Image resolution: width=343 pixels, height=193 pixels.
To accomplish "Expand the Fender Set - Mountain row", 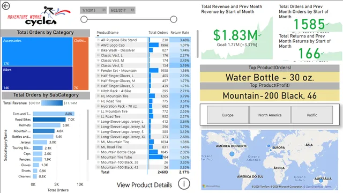I will [x=98, y=70].
